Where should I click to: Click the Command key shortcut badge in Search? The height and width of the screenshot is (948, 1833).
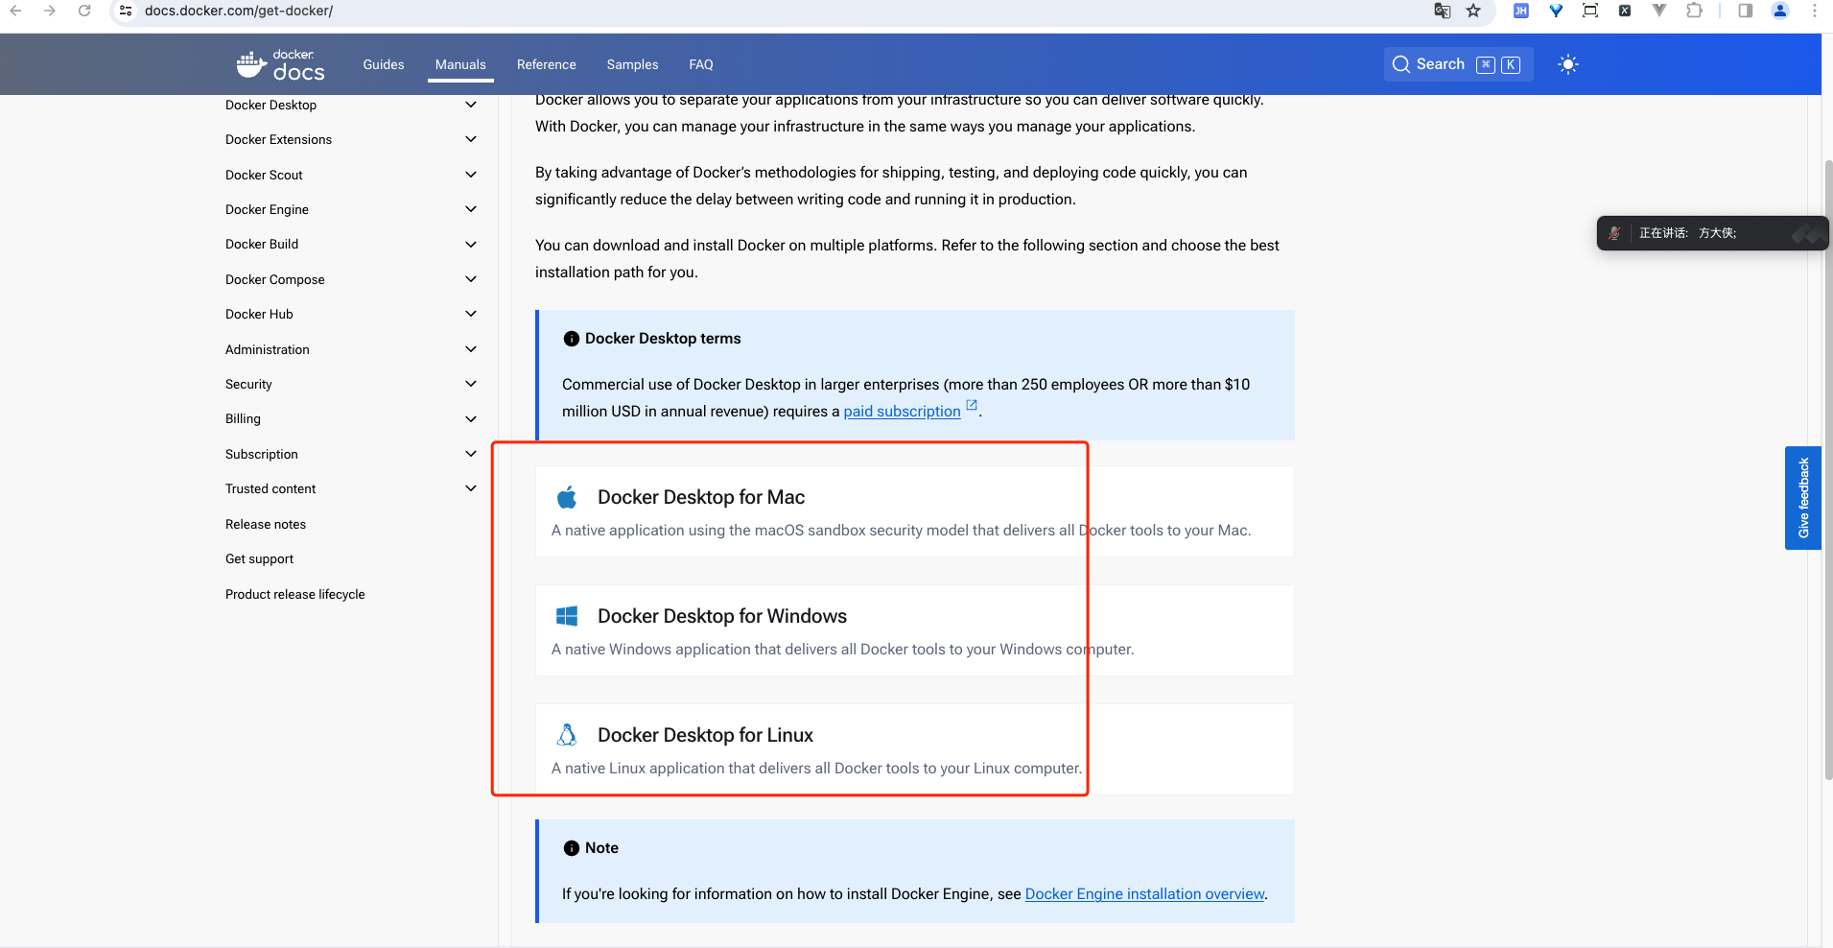(x=1486, y=64)
